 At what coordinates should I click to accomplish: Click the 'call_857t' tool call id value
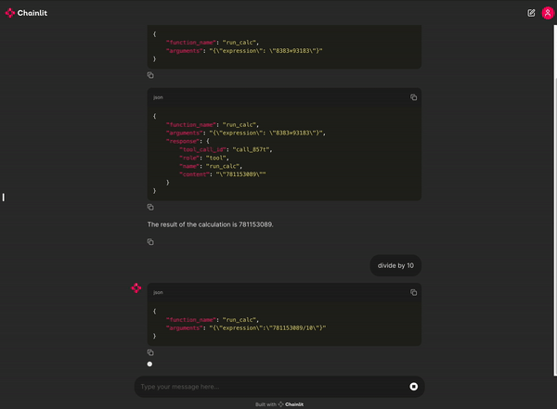click(251, 150)
